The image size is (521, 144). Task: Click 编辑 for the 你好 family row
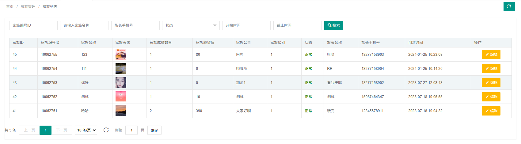click(x=491, y=83)
